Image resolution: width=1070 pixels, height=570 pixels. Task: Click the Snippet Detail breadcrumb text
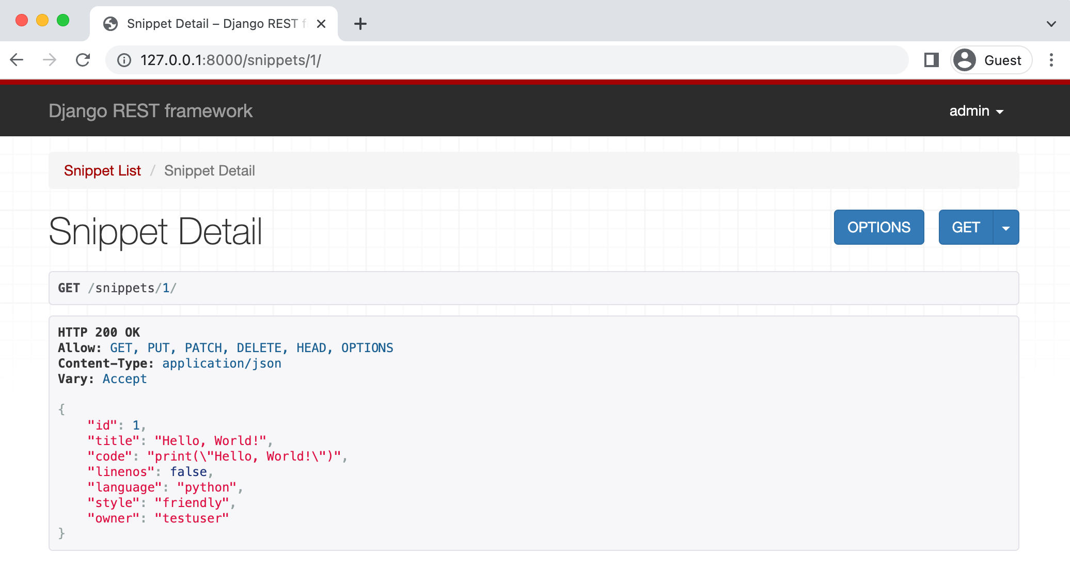[210, 171]
